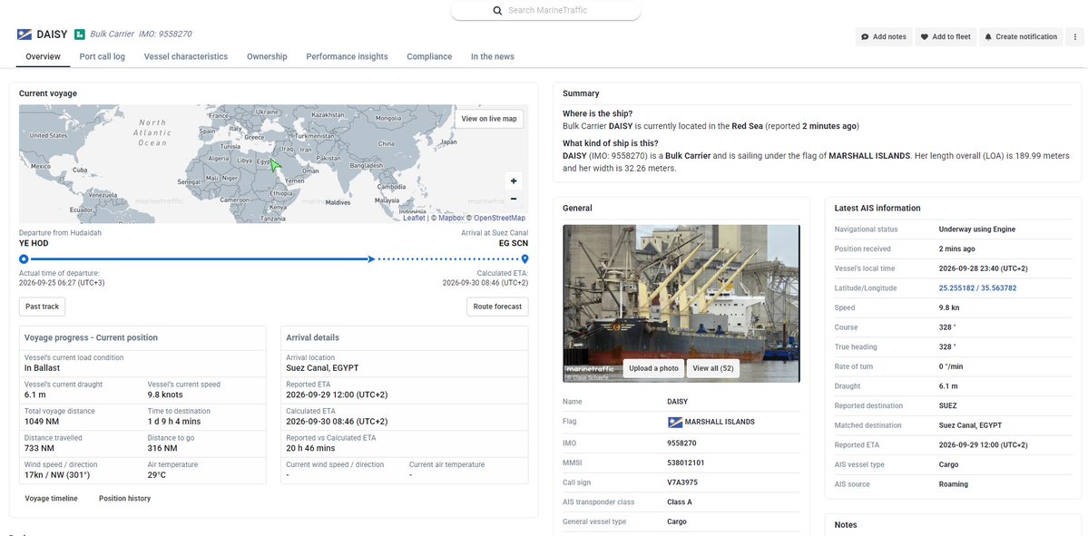Viewport: 1088px width, 536px height.
Task: Add vessel to fleet
Action: coord(946,37)
